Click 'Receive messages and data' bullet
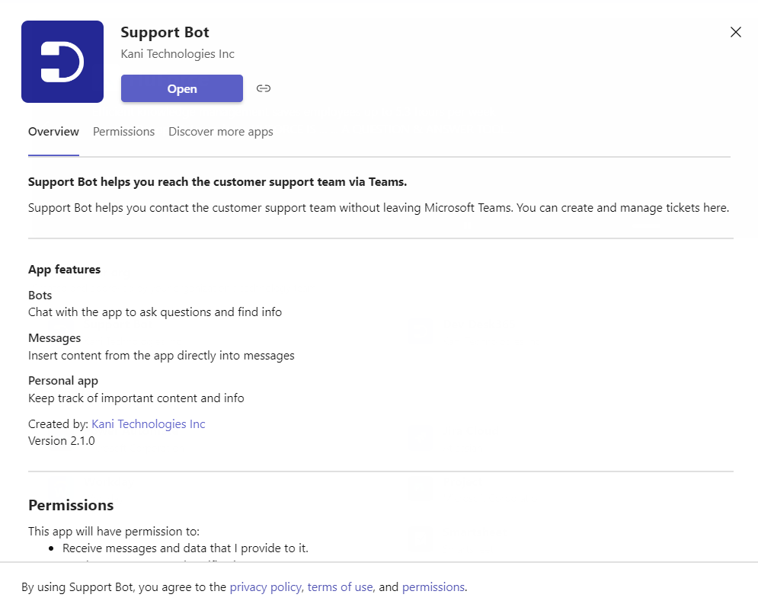The height and width of the screenshot is (604, 758). 185,548
